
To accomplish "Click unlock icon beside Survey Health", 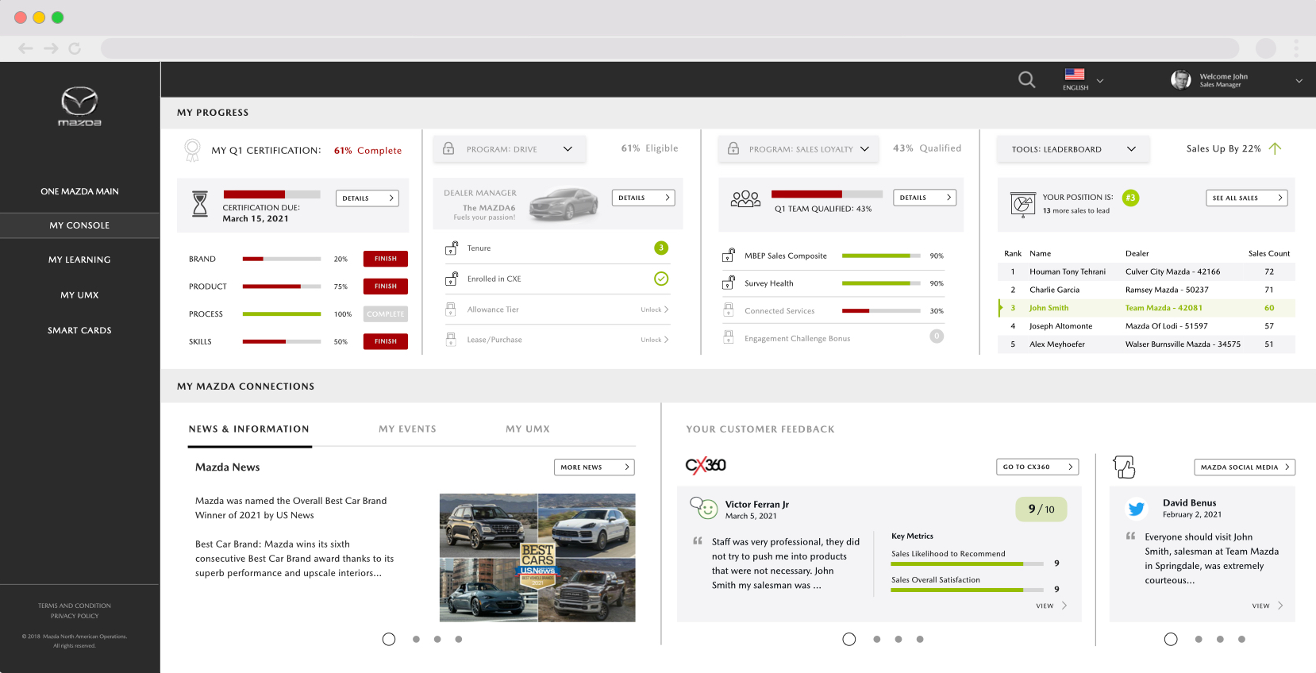I will point(728,283).
